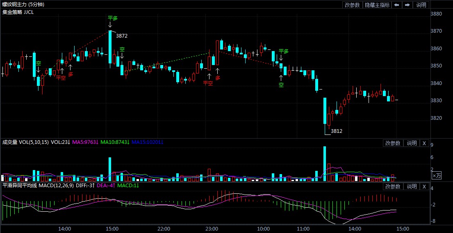Open 说明 in the MACD panel

point(412,187)
